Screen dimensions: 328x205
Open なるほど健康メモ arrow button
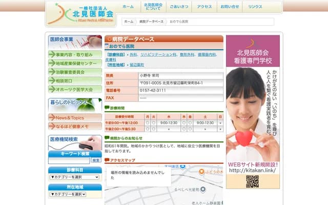(75, 126)
